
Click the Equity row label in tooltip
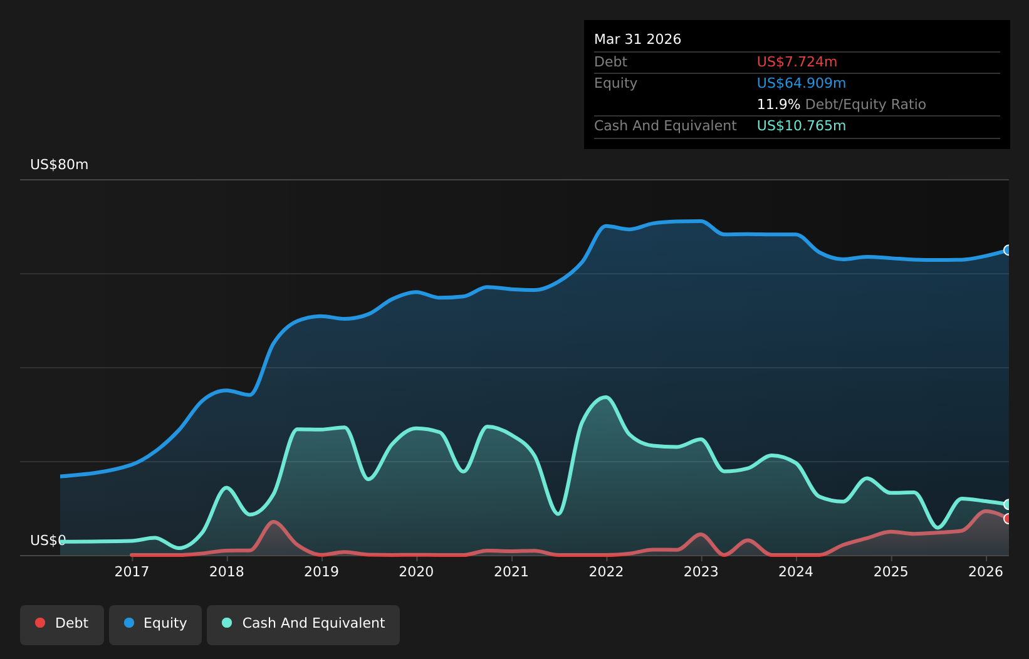[x=616, y=83]
